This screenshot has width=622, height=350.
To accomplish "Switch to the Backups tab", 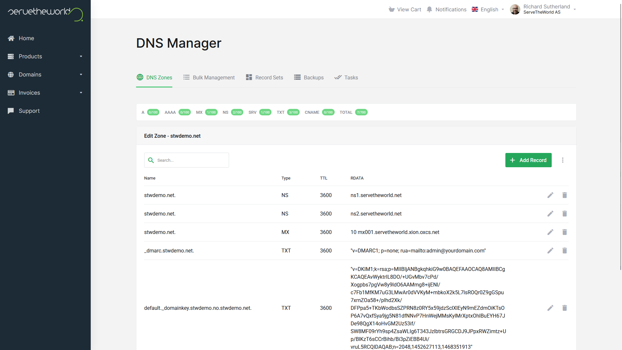I will coord(309,77).
